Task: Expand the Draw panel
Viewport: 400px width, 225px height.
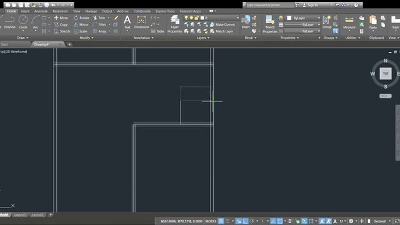Action: (x=22, y=37)
